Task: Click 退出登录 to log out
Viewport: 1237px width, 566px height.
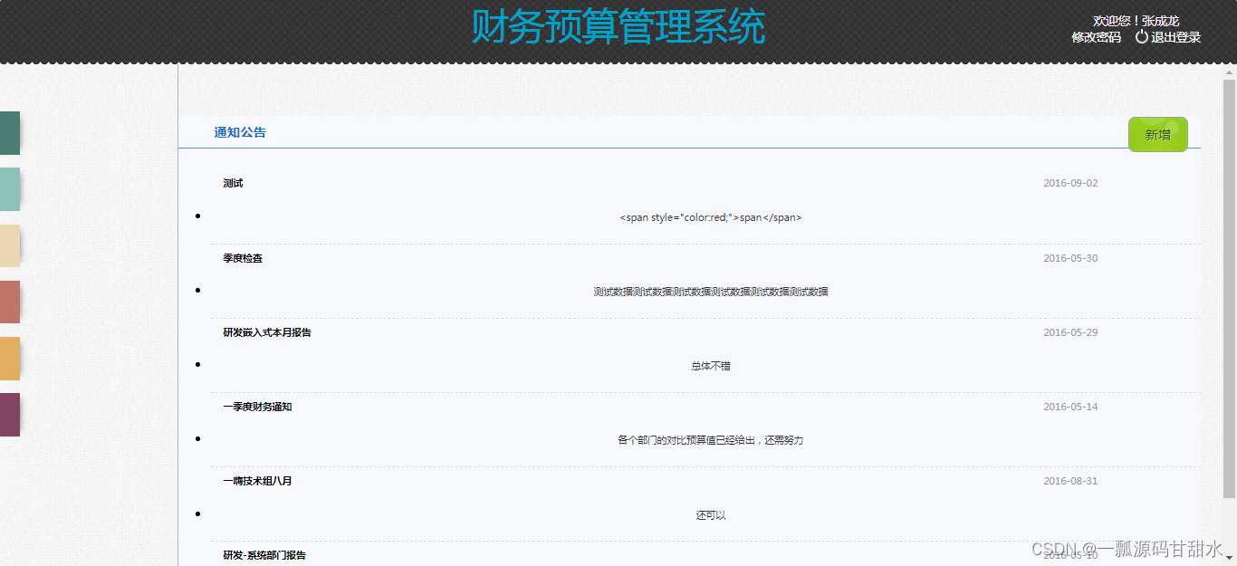Action: (1175, 37)
